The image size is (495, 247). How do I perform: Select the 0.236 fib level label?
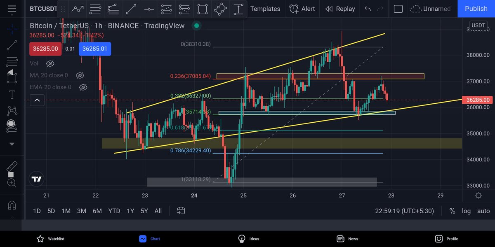click(x=191, y=76)
